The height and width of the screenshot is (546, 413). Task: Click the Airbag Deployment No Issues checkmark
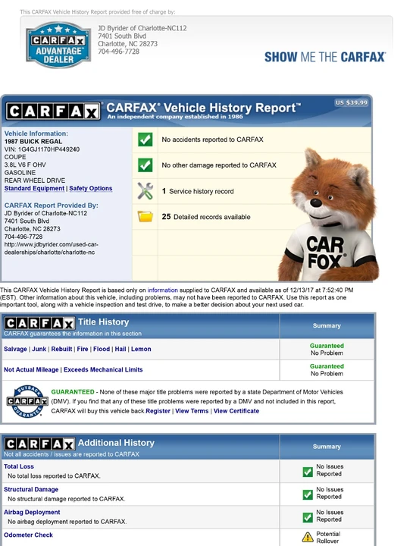[308, 517]
